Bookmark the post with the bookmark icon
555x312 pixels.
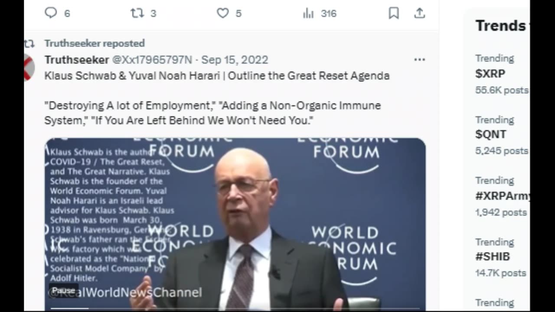(394, 13)
